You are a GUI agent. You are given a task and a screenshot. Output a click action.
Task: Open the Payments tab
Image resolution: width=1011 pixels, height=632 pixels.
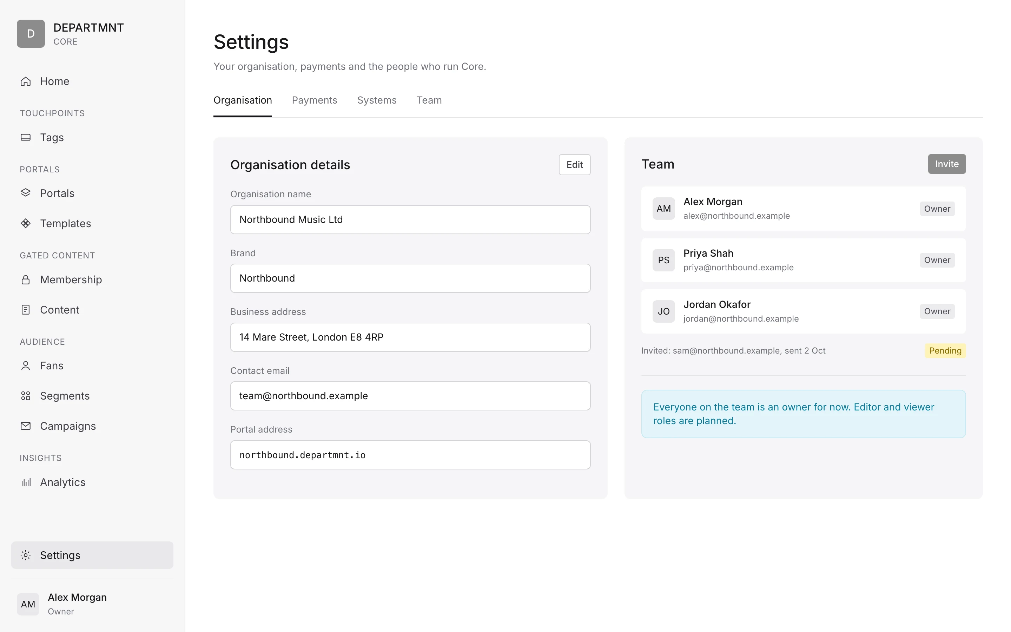click(315, 100)
